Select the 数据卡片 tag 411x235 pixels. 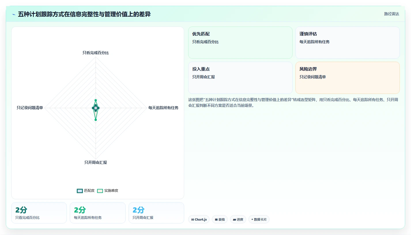[259, 219]
